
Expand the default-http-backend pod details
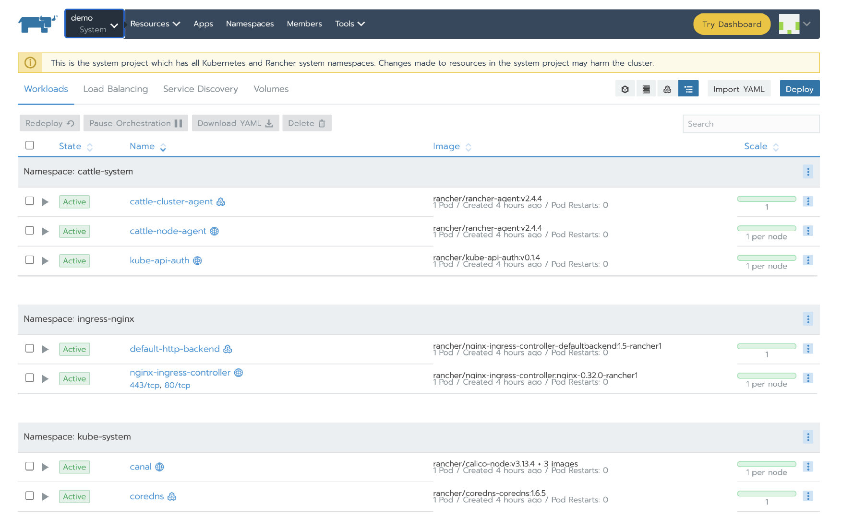(45, 349)
